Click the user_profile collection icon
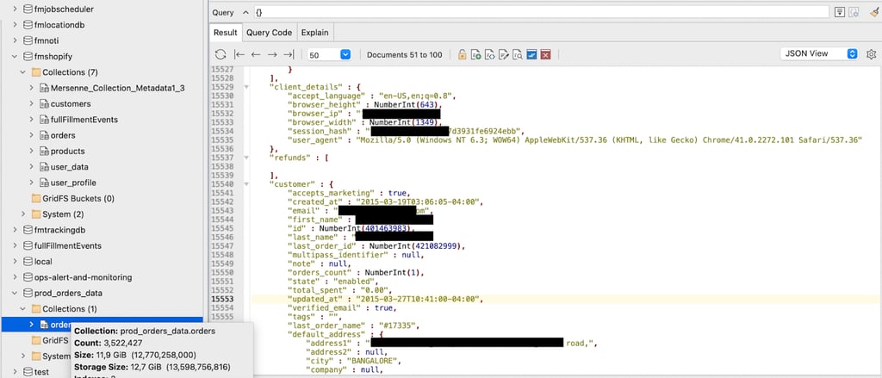882x378 pixels. pyautogui.click(x=45, y=183)
